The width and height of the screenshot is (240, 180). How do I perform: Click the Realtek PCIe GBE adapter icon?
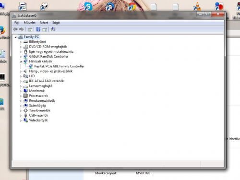pyautogui.click(x=31, y=66)
